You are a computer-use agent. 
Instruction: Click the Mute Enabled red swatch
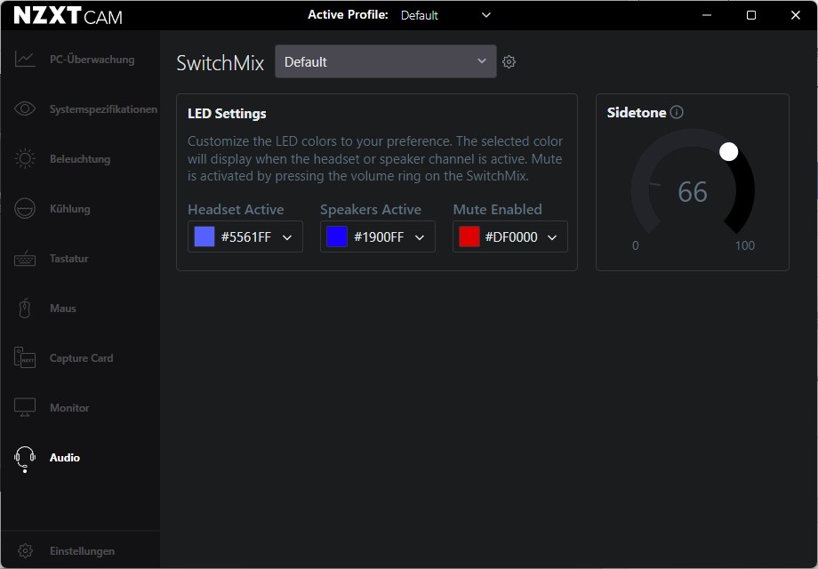pos(469,236)
